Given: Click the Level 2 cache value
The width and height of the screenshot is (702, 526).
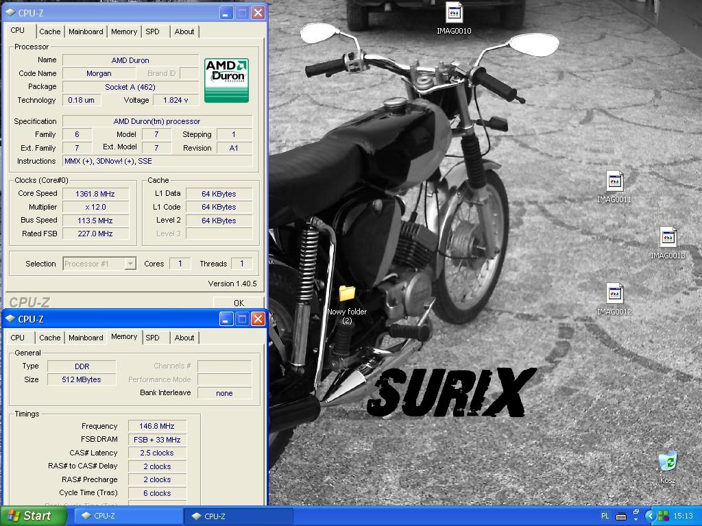Looking at the screenshot, I should click(219, 221).
